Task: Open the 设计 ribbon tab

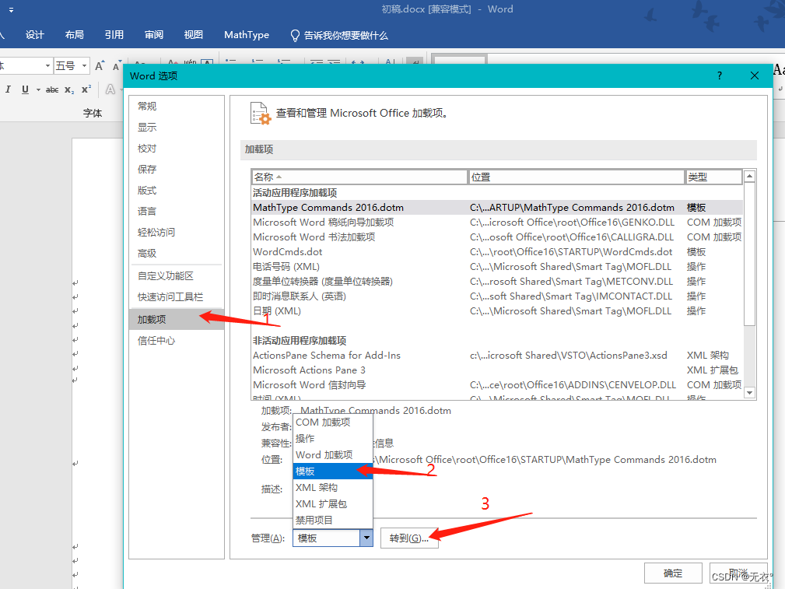Action: (34, 35)
